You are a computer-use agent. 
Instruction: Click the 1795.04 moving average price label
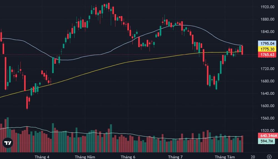coord(267,44)
